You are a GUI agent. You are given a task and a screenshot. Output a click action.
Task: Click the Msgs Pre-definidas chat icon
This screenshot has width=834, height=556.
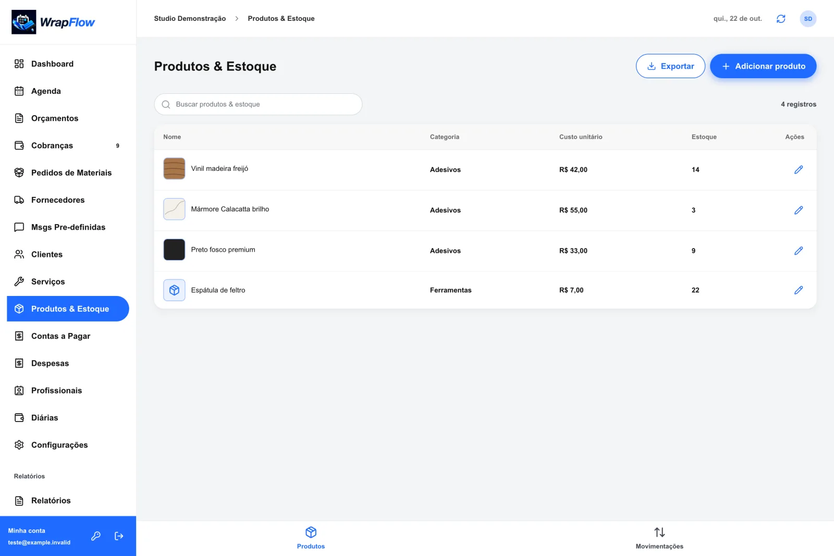pos(19,227)
